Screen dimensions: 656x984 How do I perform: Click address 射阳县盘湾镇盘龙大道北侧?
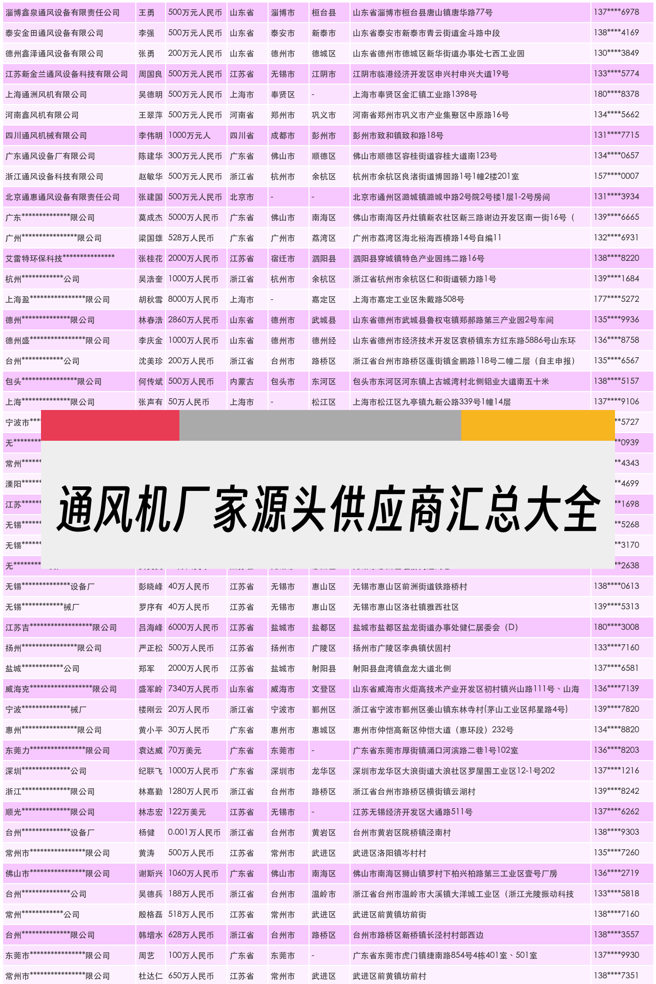402,668
